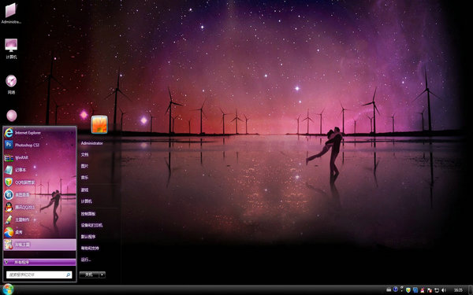The height and width of the screenshot is (295, 473).
Task: Click the user account flower picture
Action: click(99, 124)
